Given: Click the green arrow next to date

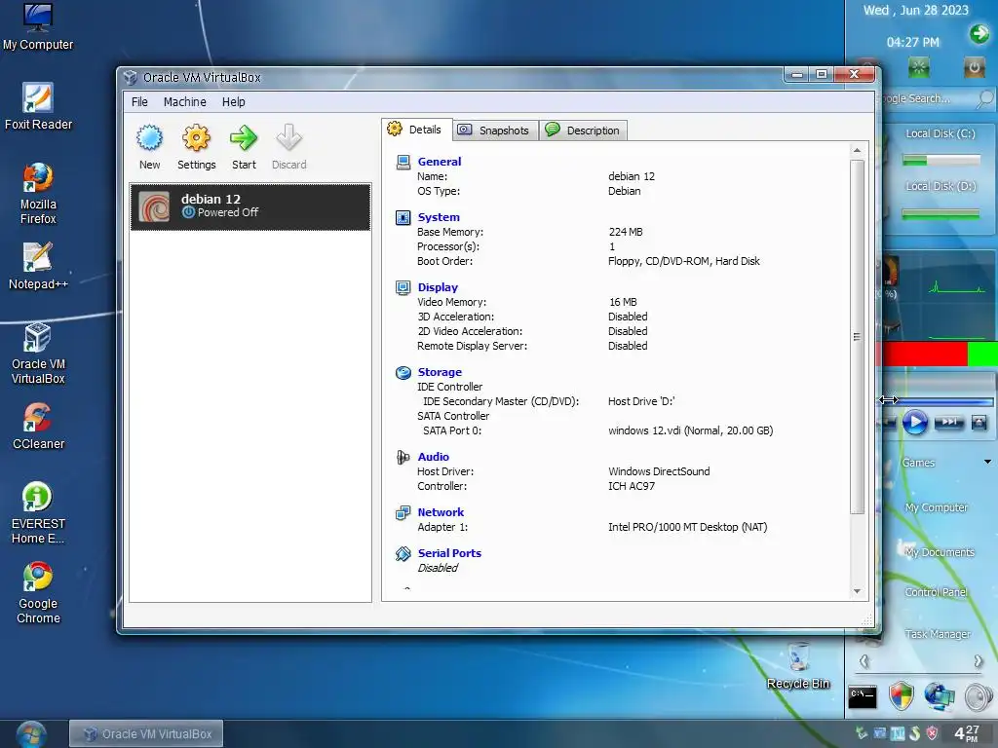Looking at the screenshot, I should [979, 34].
